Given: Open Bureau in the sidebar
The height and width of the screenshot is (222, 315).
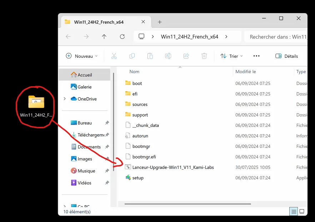Looking at the screenshot, I should [85, 123].
